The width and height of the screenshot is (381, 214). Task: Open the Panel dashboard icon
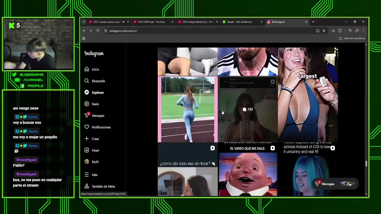[x=87, y=150]
